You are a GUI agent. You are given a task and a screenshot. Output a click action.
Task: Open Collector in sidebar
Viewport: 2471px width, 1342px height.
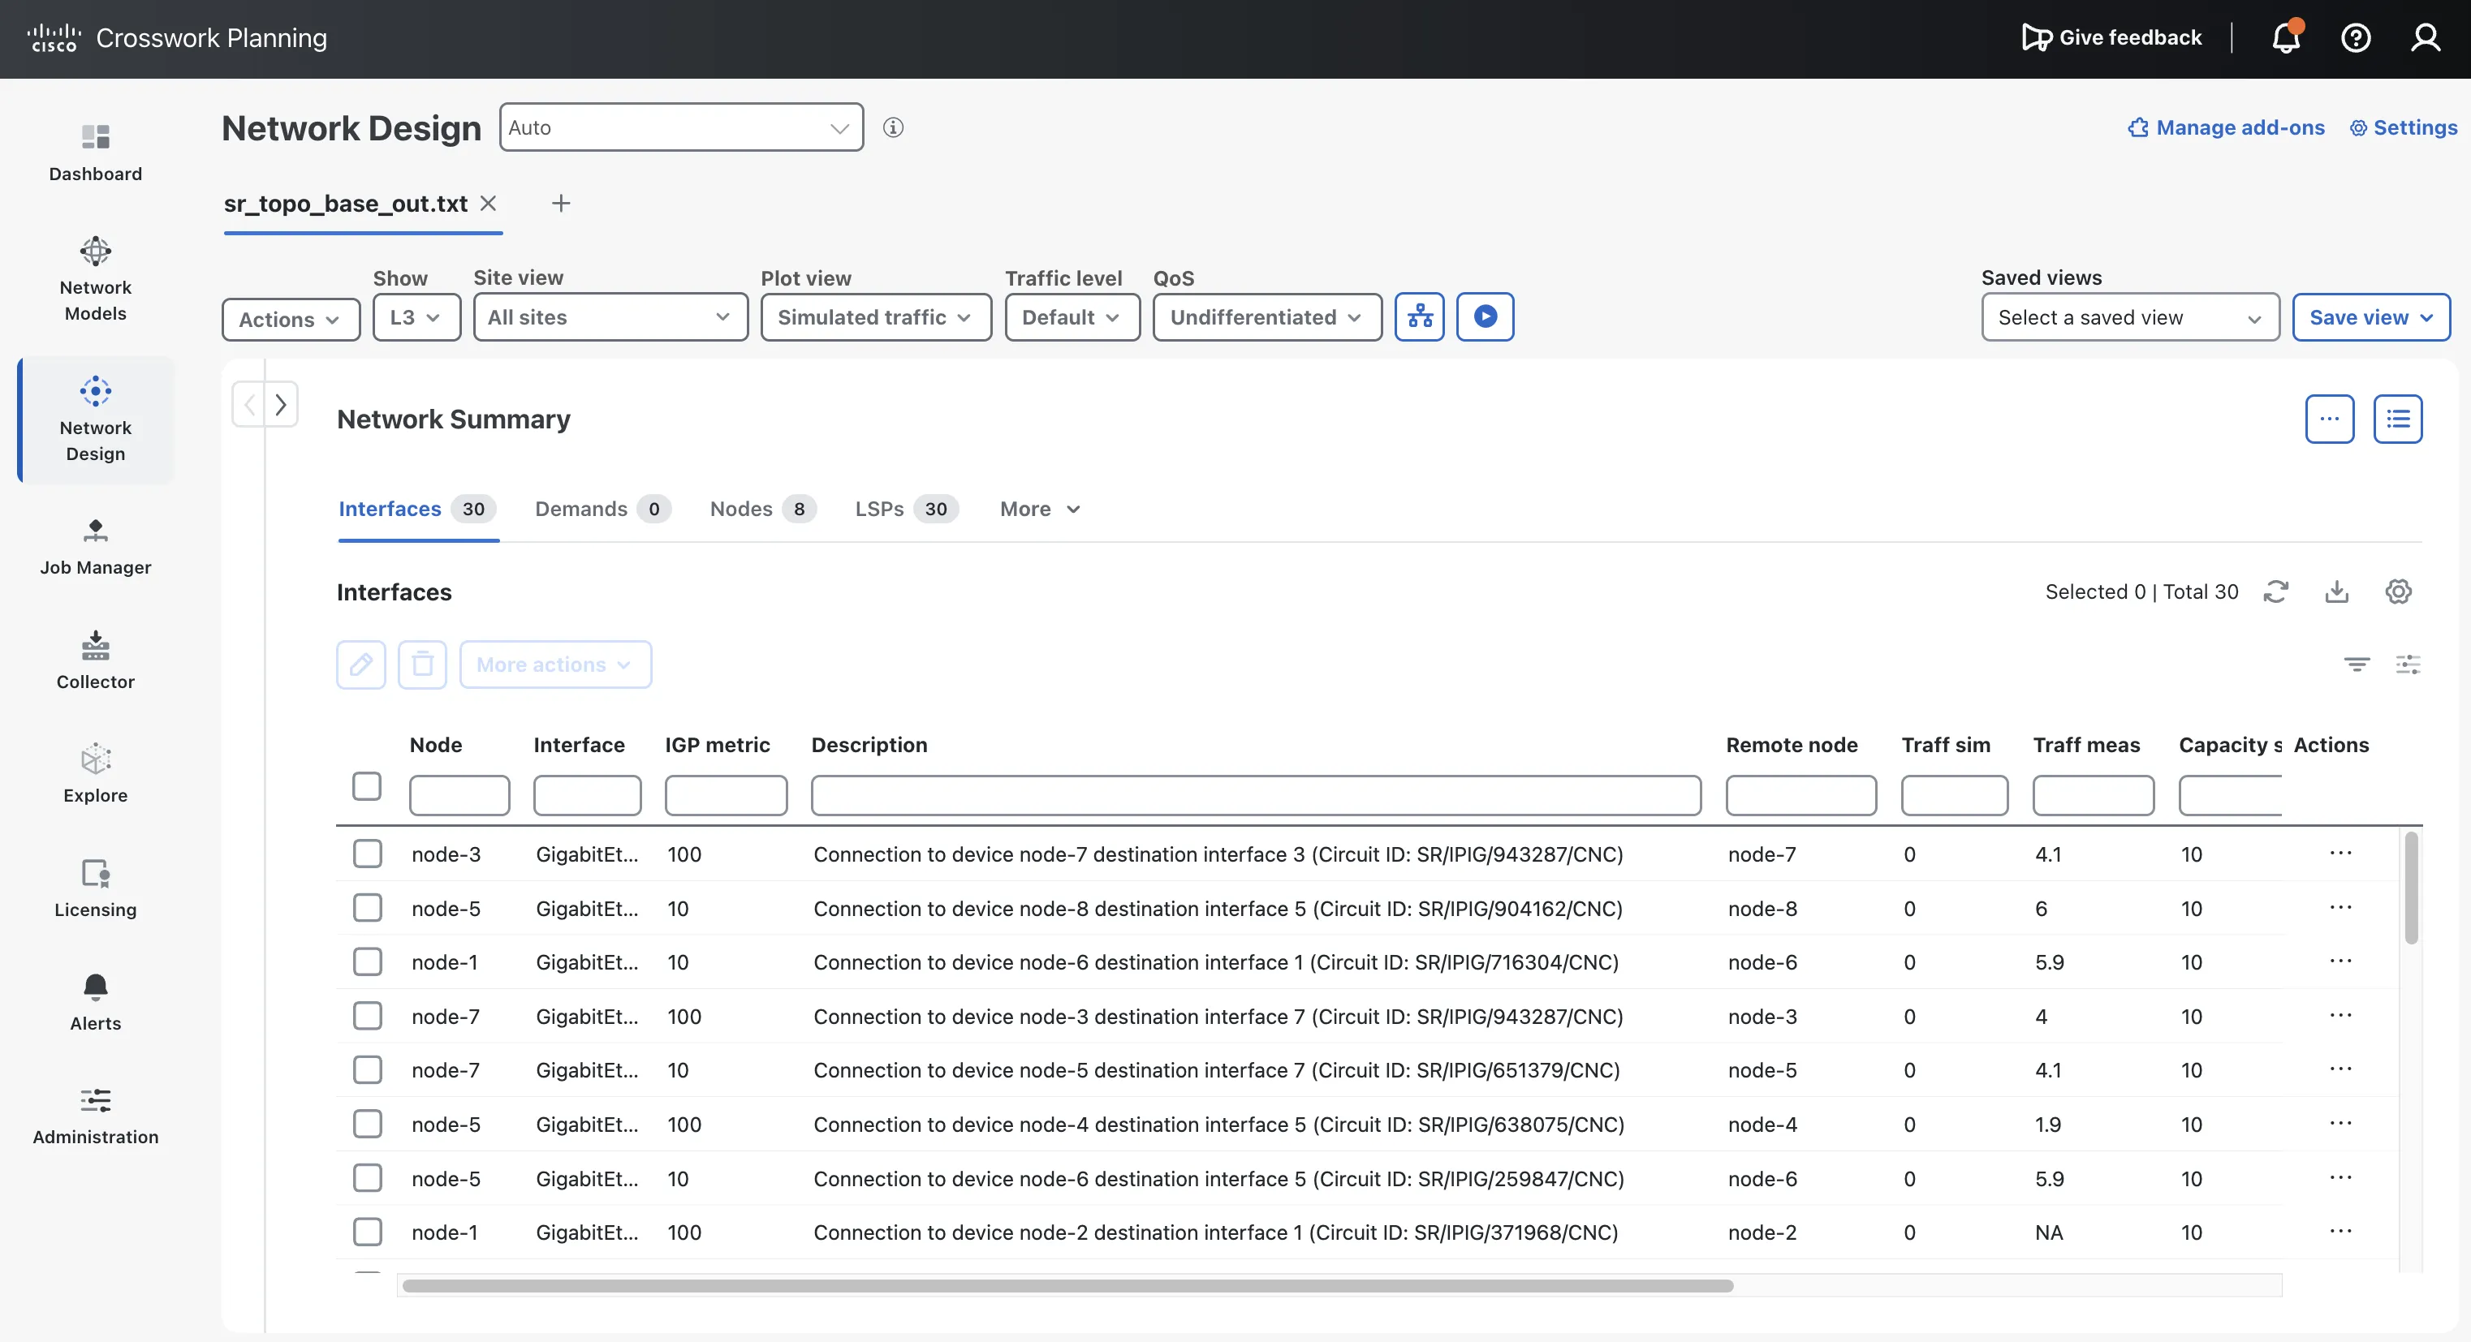click(95, 660)
